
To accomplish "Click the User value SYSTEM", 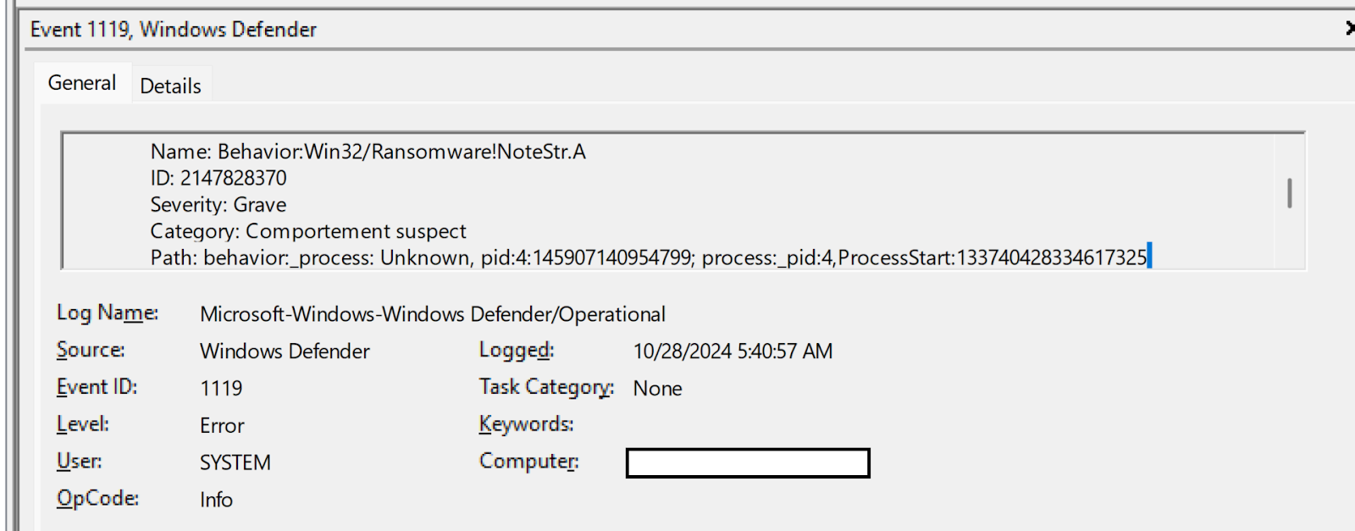I will point(235,462).
